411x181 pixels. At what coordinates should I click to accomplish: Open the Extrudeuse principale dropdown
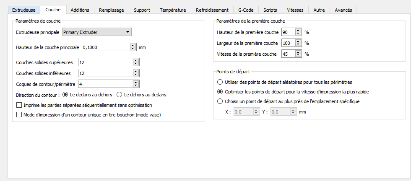pos(96,32)
